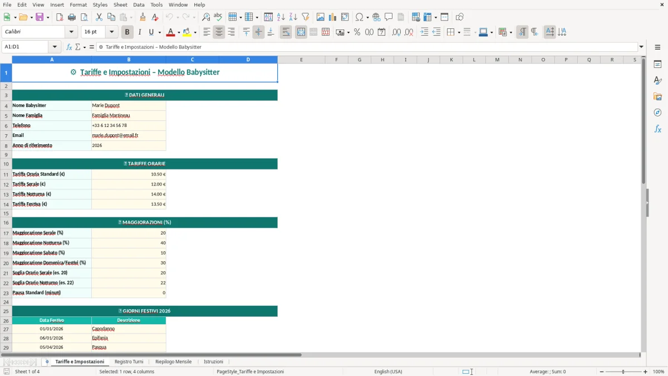The height and width of the screenshot is (376, 668).
Task: Click the Copy icon
Action: (x=111, y=17)
